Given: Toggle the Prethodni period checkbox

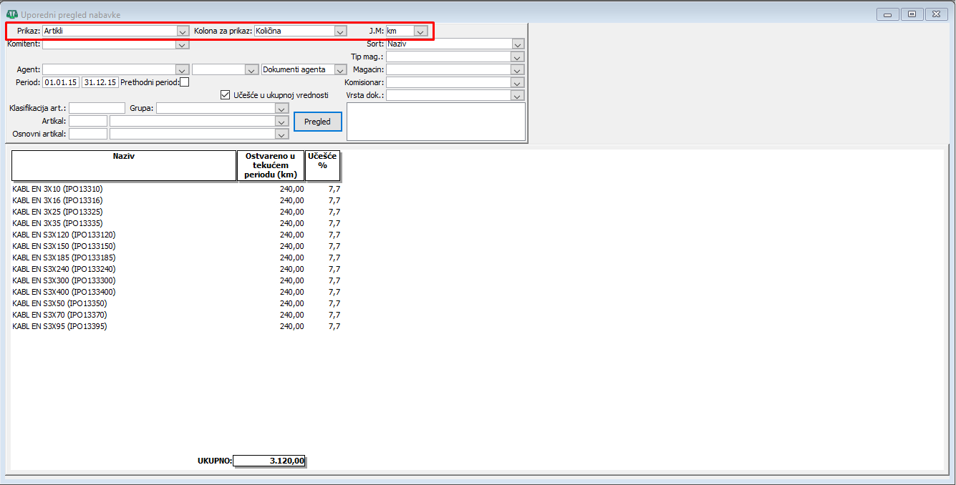Looking at the screenshot, I should [x=185, y=82].
